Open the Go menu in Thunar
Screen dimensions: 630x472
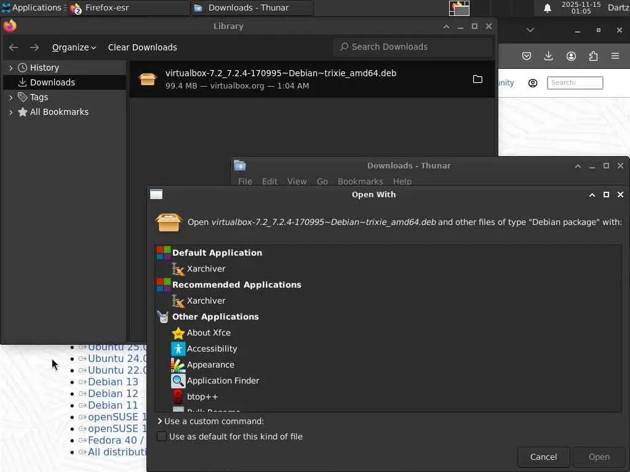click(322, 181)
